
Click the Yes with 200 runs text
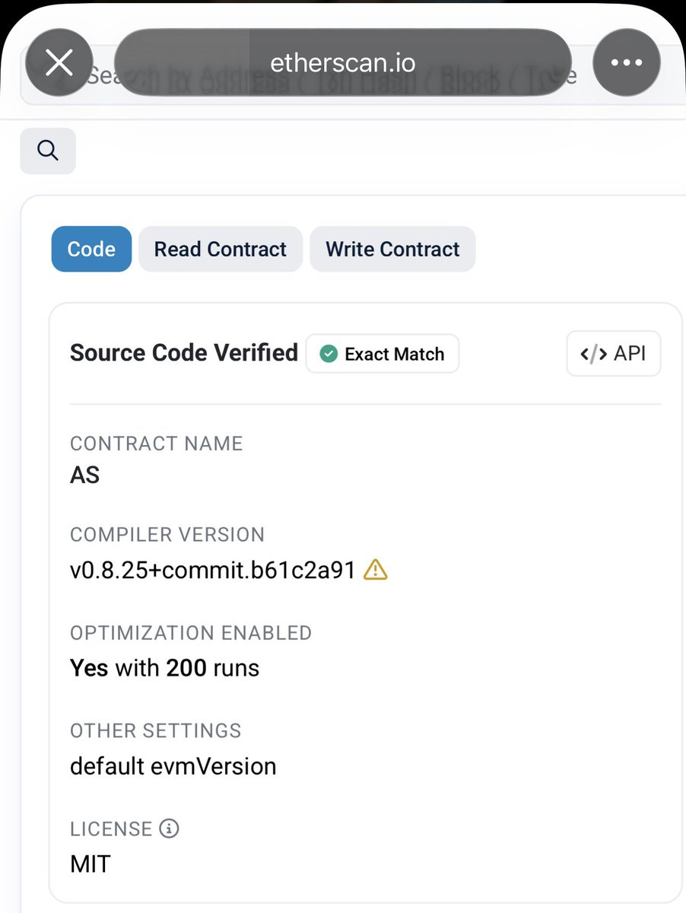pos(164,668)
